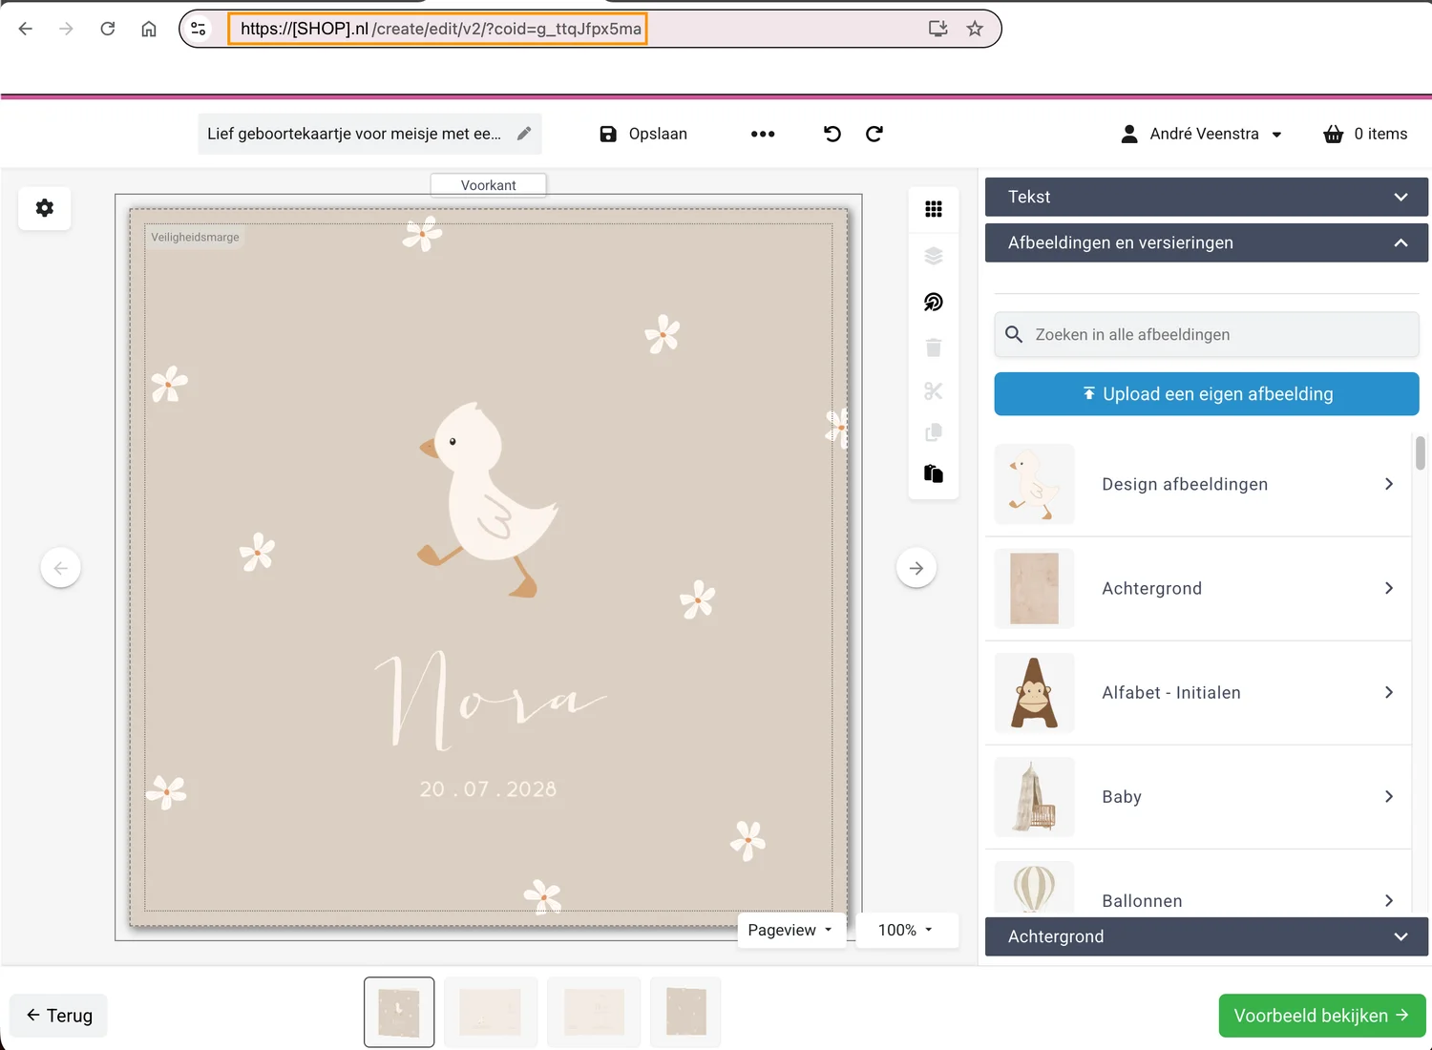
Task: Click the spiral sticker icon in toolbar
Action: (933, 303)
